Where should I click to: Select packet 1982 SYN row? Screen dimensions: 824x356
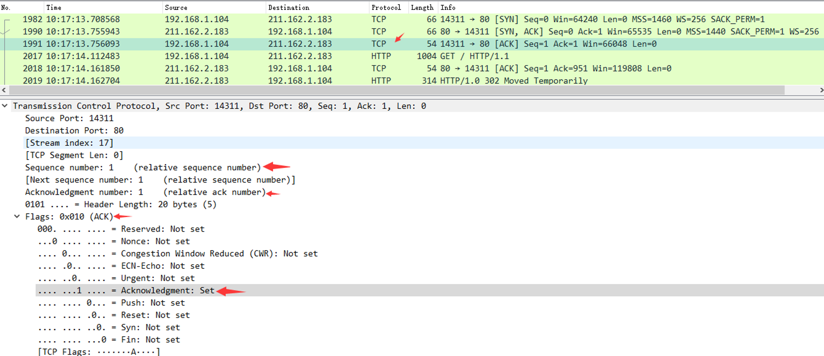pyautogui.click(x=412, y=19)
